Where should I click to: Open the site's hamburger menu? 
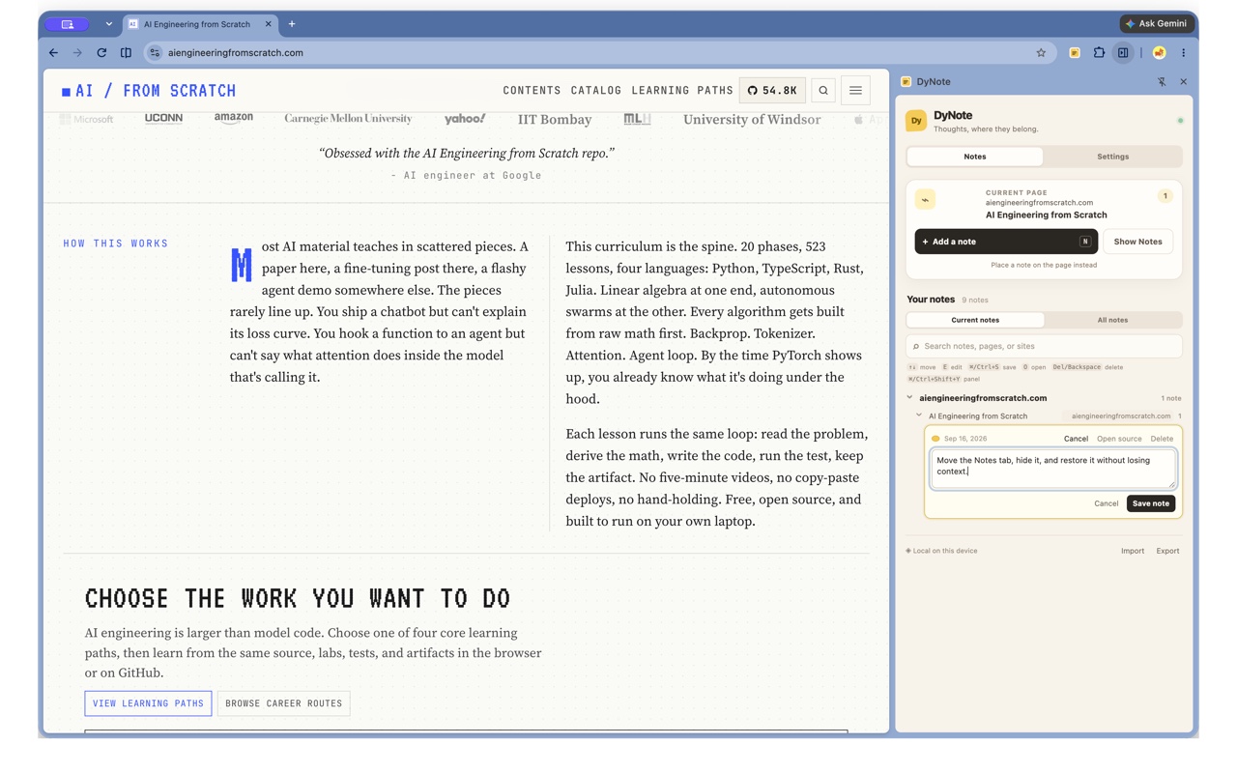coord(855,91)
